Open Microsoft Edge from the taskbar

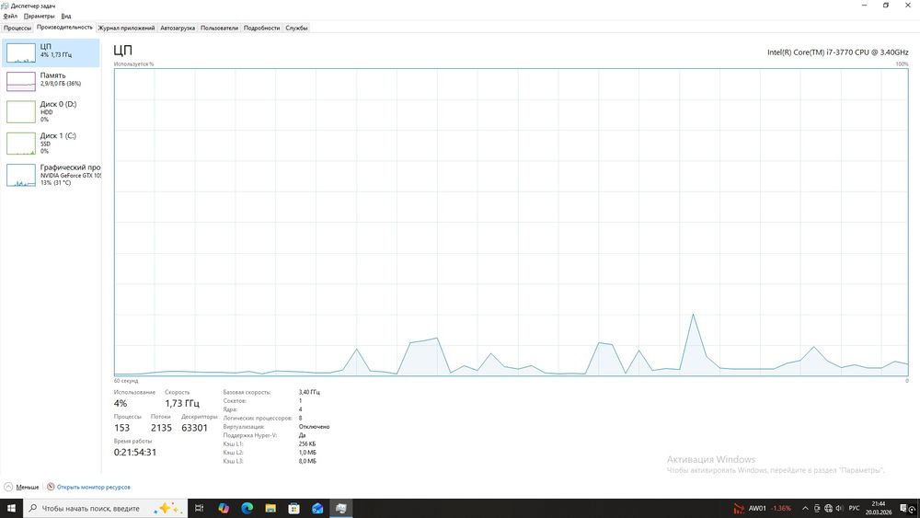(247, 508)
